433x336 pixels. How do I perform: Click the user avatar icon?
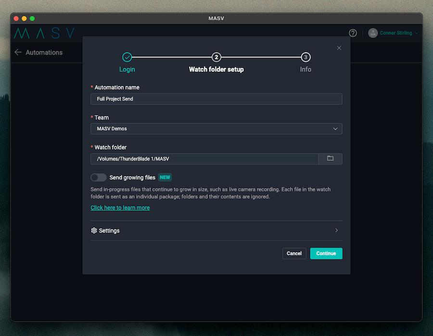click(x=373, y=33)
